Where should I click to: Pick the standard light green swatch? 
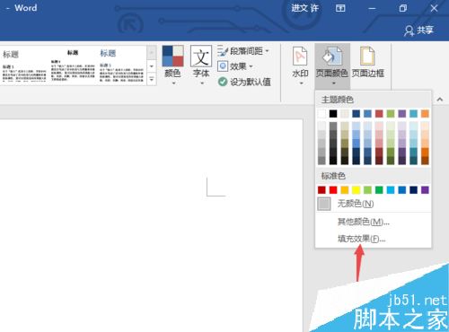[367, 190]
